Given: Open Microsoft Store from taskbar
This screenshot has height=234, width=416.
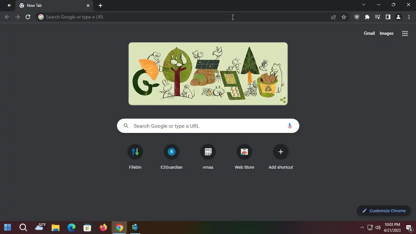Looking at the screenshot, I should click(x=87, y=227).
